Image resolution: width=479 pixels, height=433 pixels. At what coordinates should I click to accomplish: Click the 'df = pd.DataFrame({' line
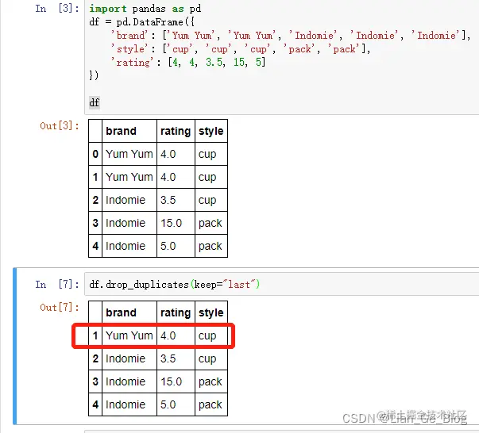141,22
